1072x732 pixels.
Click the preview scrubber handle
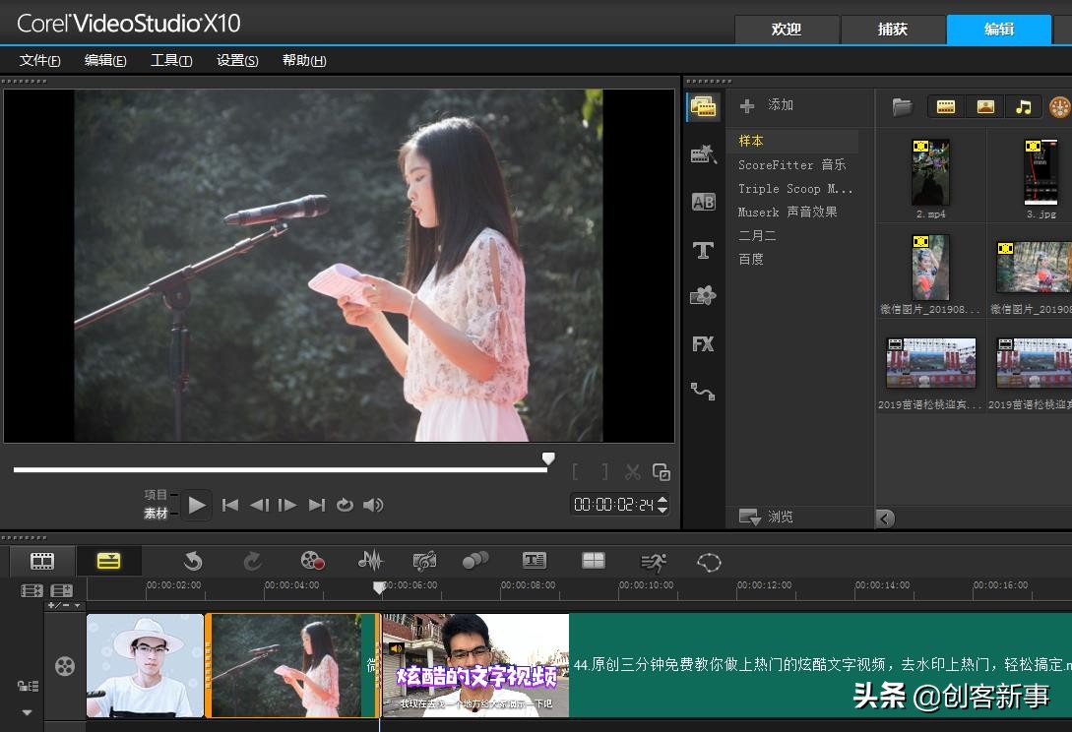pyautogui.click(x=548, y=458)
